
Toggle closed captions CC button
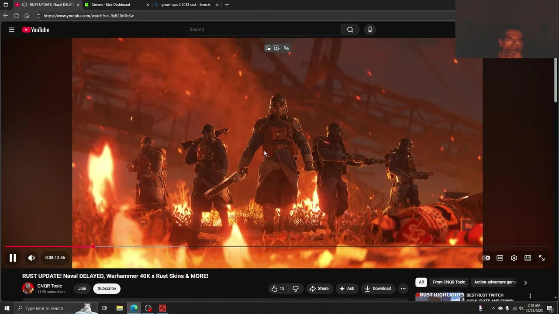tap(500, 258)
